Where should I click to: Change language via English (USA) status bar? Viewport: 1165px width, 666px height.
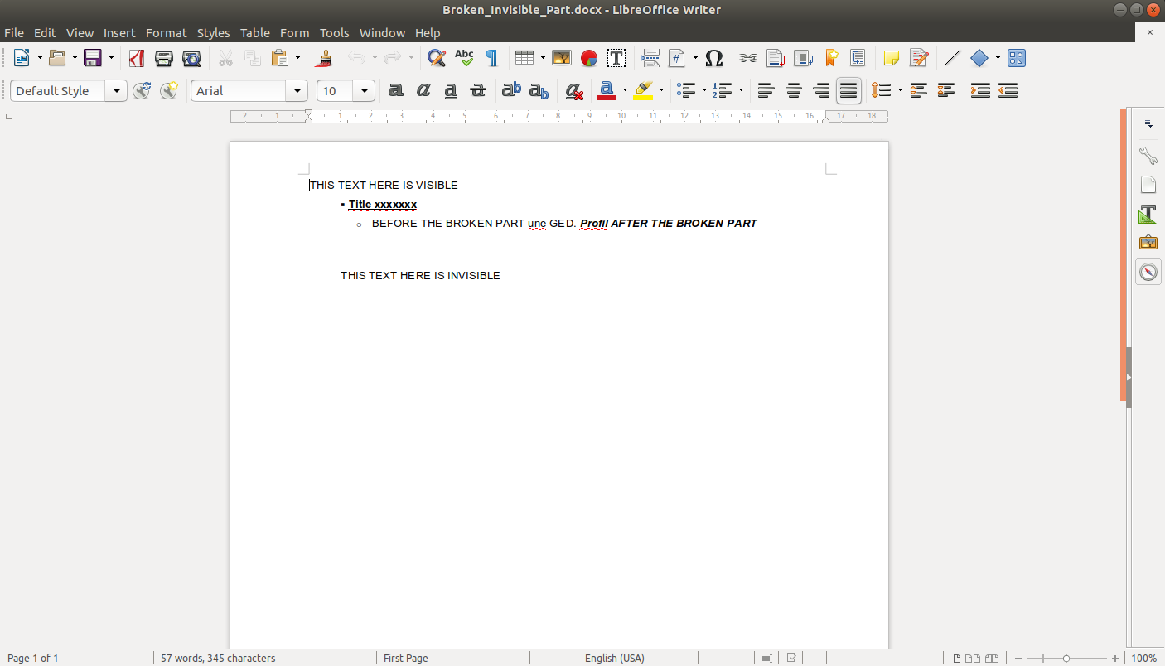pos(614,658)
